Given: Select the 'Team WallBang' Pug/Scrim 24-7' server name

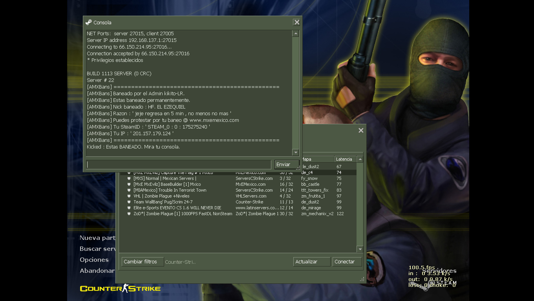Looking at the screenshot, I should 163,202.
